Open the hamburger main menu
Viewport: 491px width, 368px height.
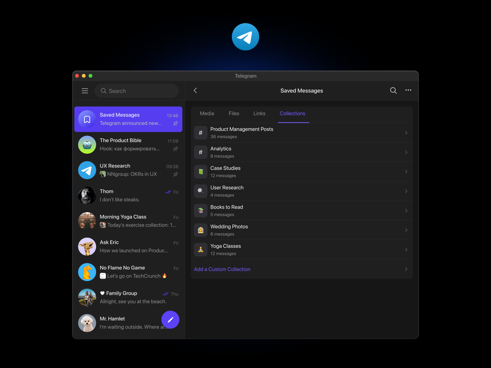pyautogui.click(x=85, y=91)
